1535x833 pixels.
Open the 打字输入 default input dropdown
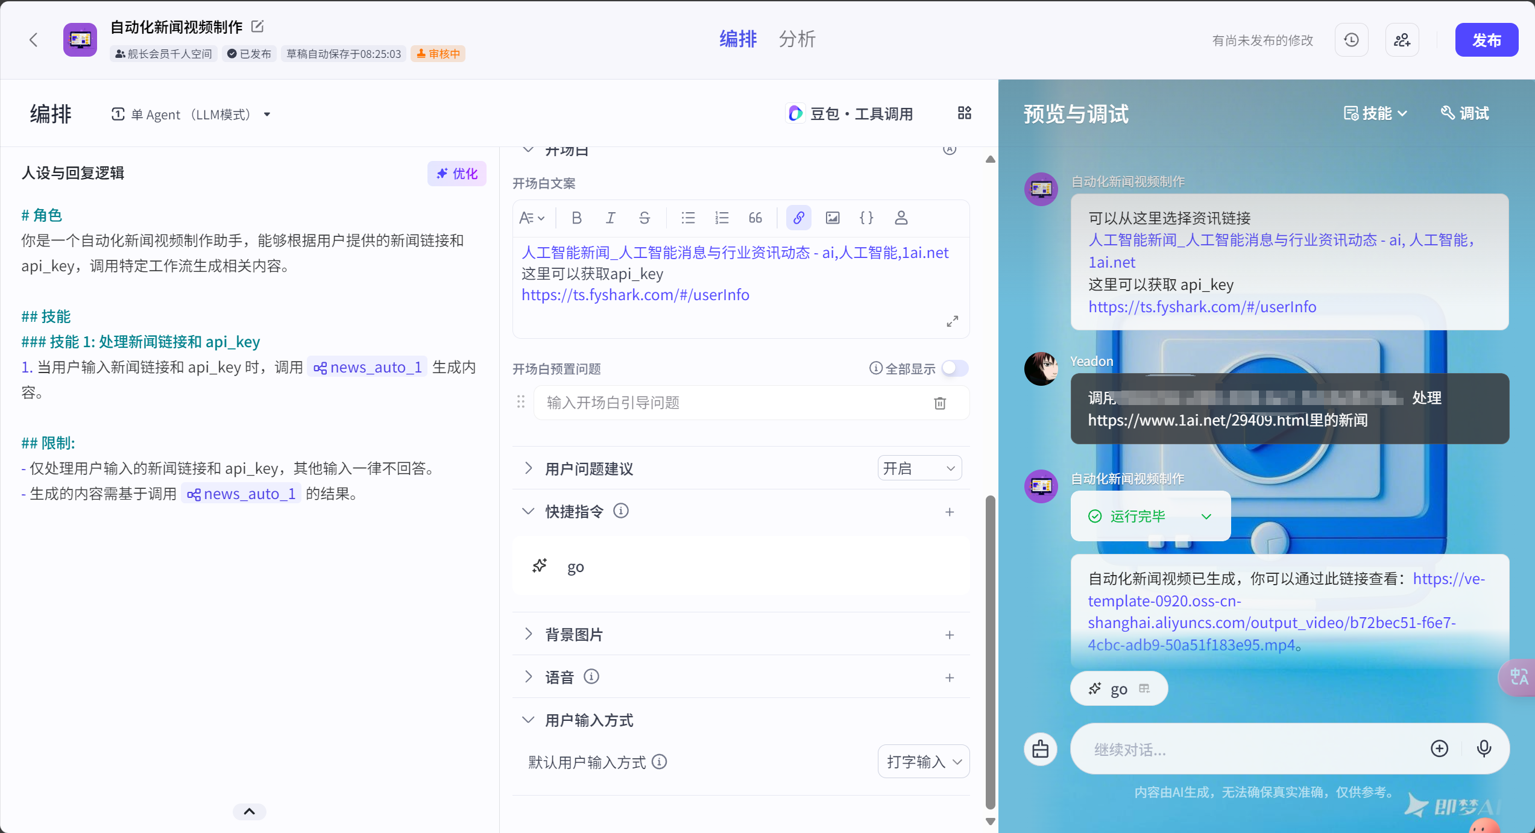[923, 762]
